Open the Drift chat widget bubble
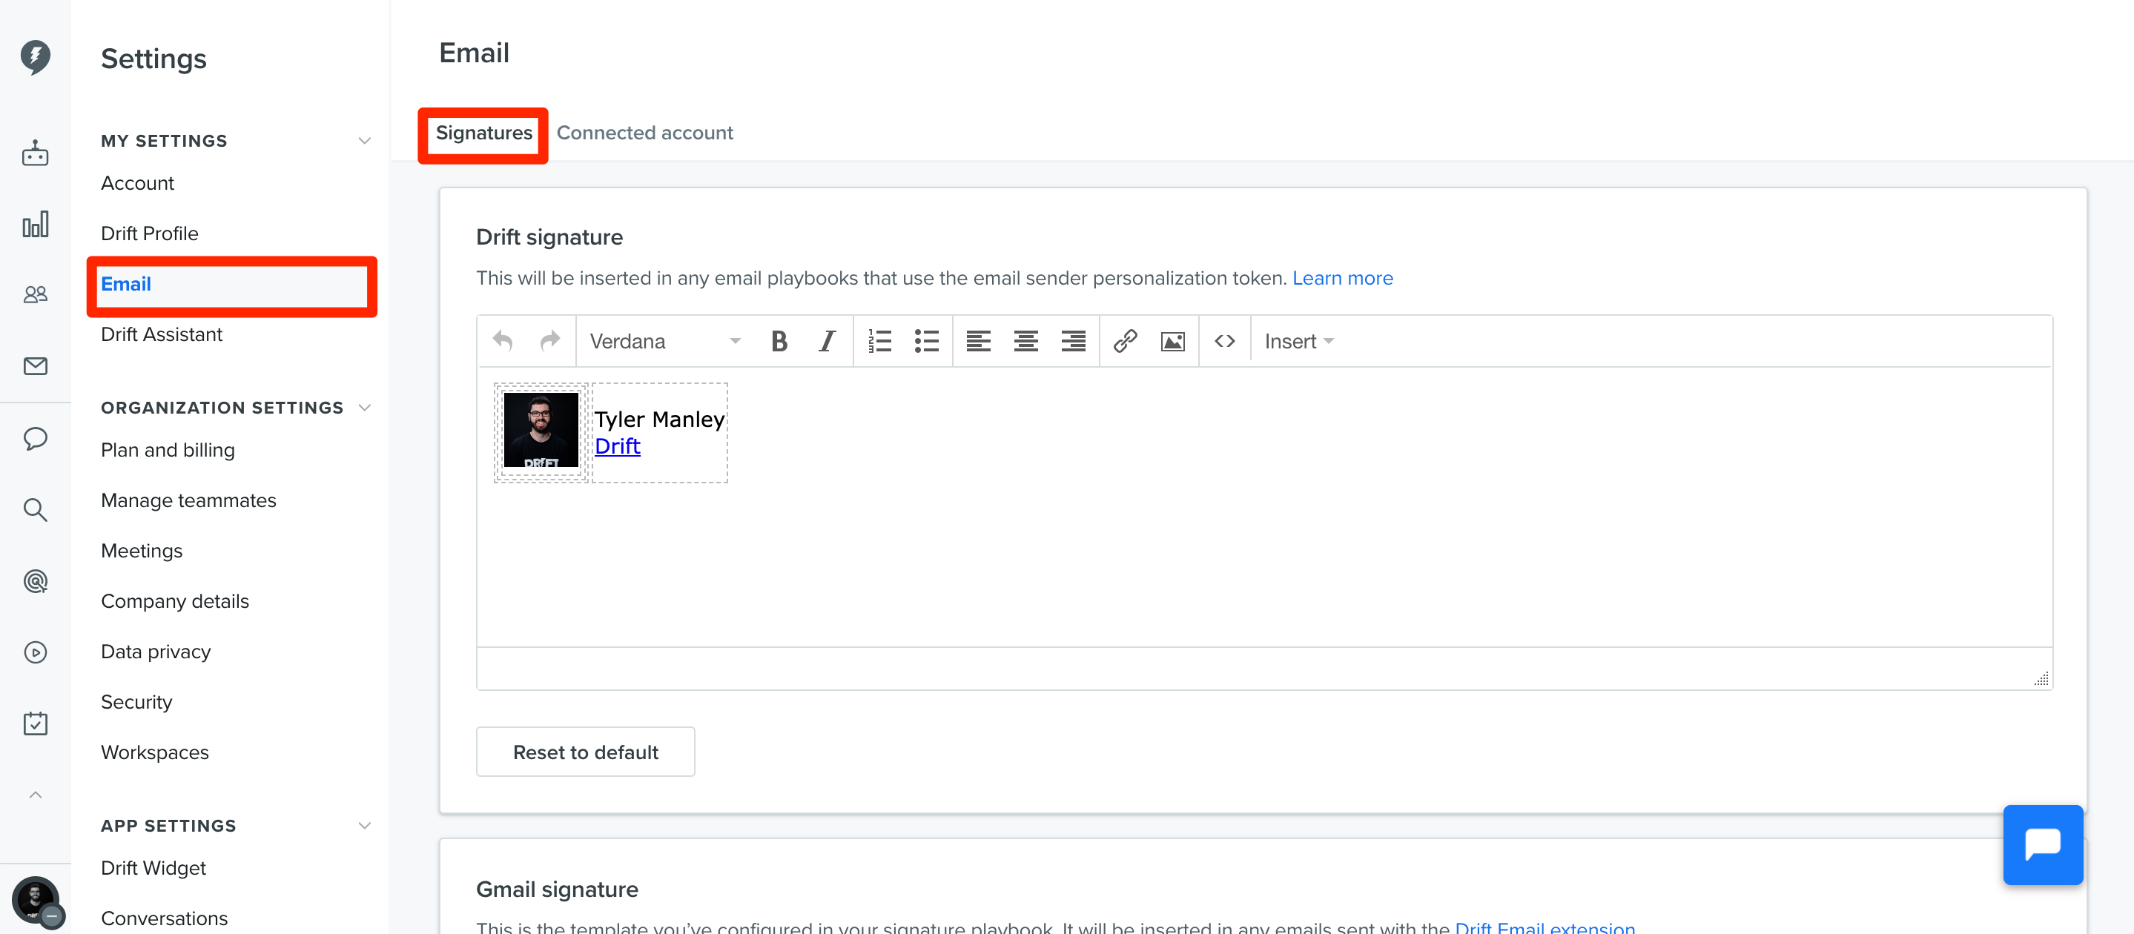 pos(2042,844)
